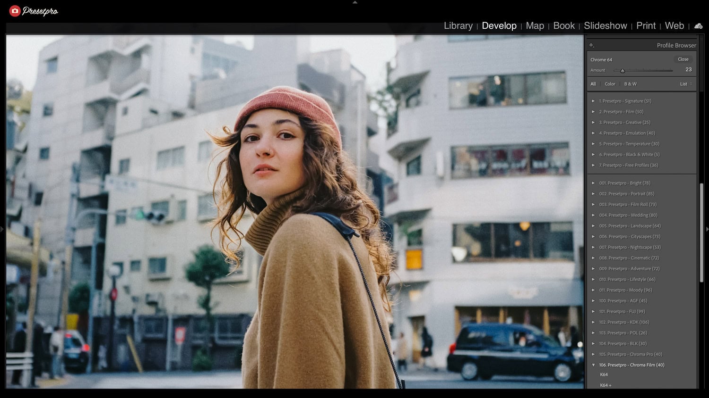This screenshot has height=398, width=709.
Task: Click the plus icon in Profile Browser header
Action: [x=591, y=45]
